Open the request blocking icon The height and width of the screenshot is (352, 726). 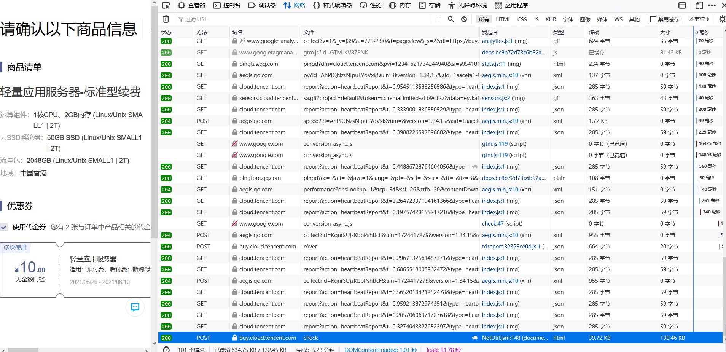coord(464,19)
